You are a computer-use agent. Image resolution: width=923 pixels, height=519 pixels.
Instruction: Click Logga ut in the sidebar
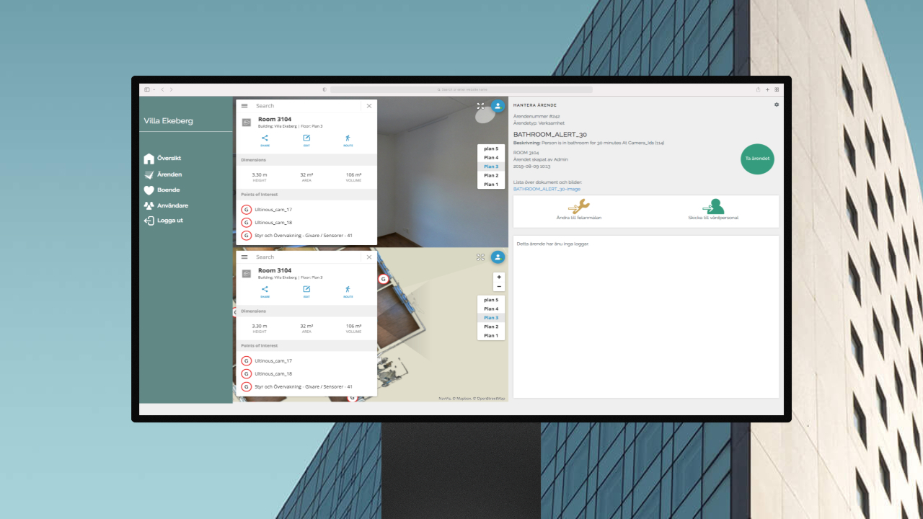click(170, 221)
